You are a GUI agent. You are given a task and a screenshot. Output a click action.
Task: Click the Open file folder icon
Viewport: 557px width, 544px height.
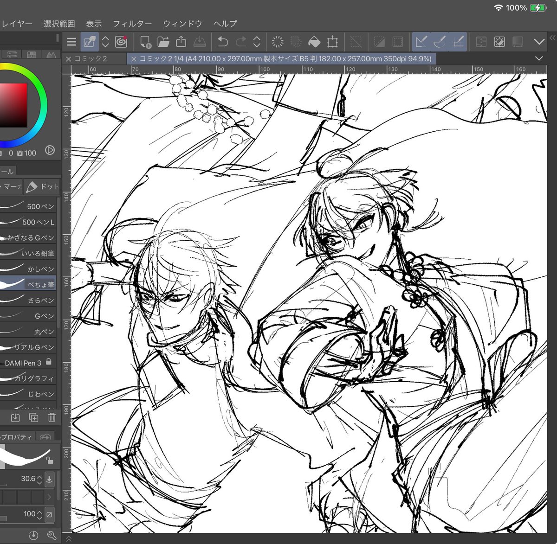163,42
